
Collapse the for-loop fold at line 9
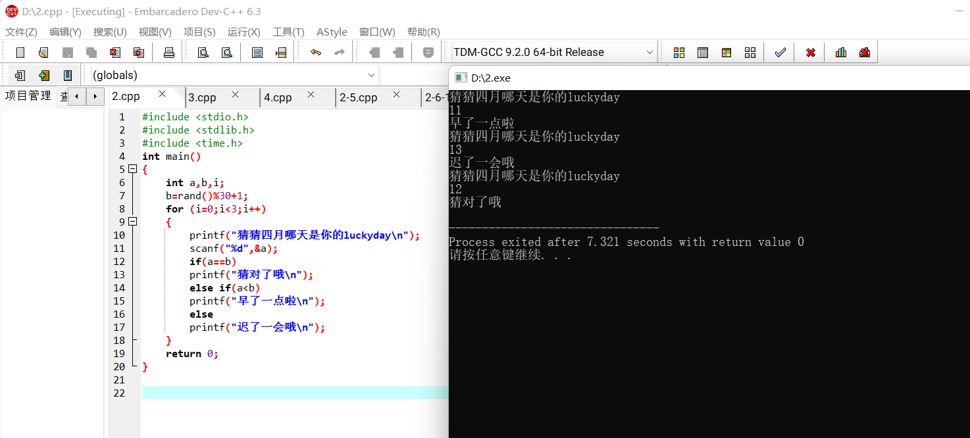pos(132,222)
